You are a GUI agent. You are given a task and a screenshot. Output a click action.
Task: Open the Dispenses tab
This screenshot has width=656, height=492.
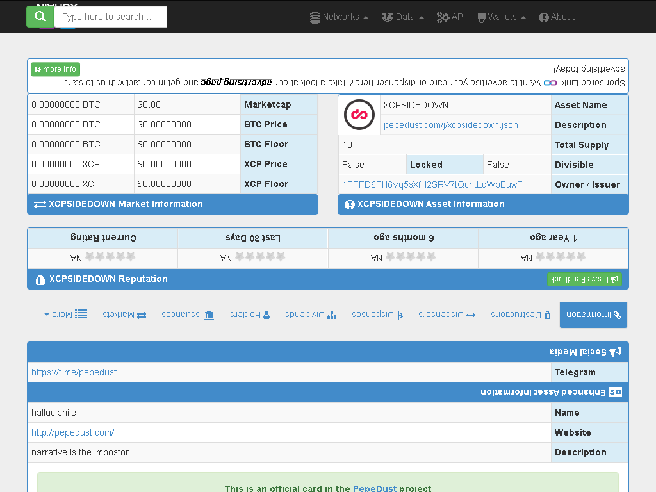377,315
